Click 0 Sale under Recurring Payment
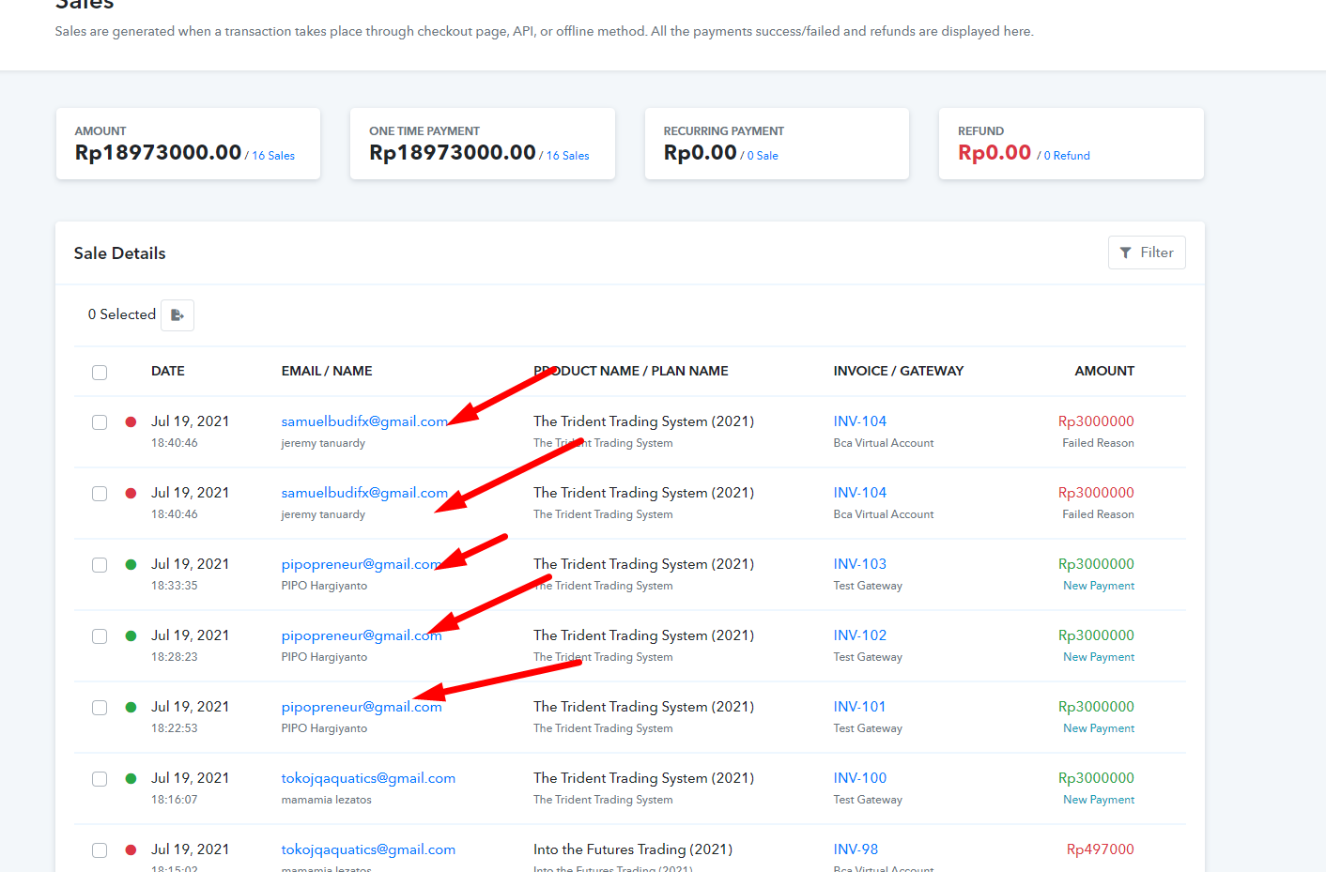1326x872 pixels. tap(763, 156)
